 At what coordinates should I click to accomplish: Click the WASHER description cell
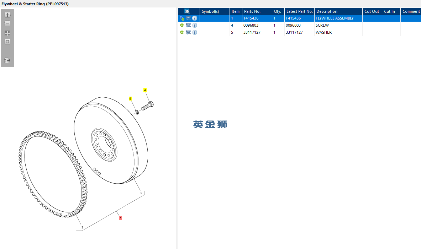[x=338, y=32]
